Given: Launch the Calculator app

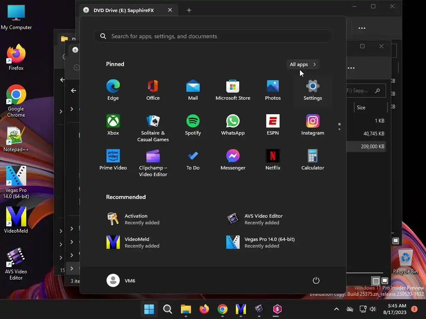Looking at the screenshot, I should click(313, 160).
